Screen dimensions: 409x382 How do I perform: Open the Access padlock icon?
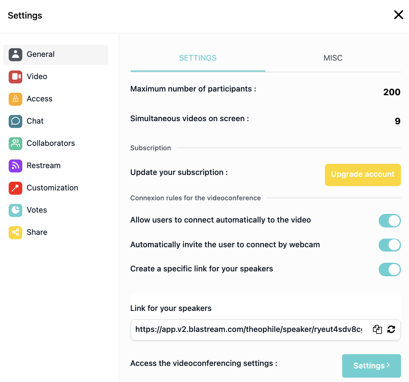click(15, 99)
